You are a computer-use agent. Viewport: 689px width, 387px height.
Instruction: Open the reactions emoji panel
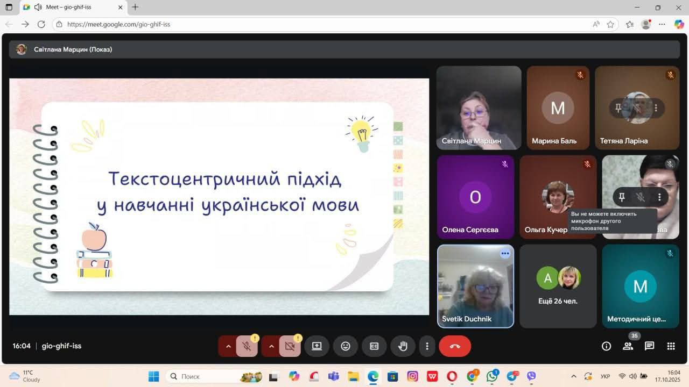tap(346, 346)
